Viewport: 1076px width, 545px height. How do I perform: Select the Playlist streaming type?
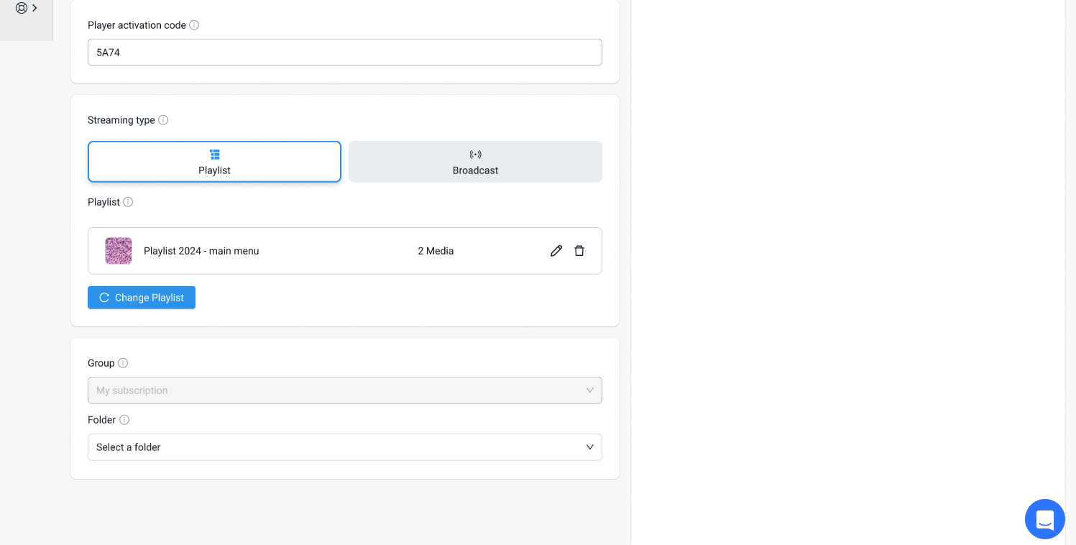pos(214,162)
